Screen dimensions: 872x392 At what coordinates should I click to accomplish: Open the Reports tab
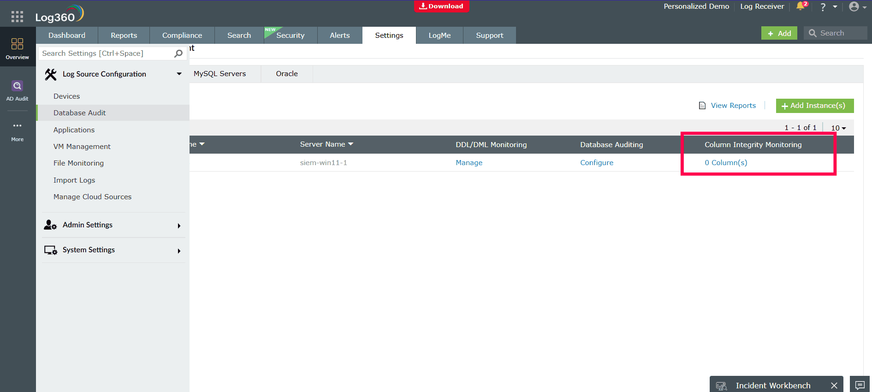point(124,36)
